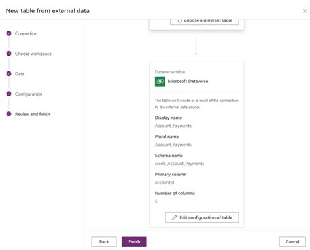310x250 pixels.
Task: Click the Microsoft Dataverse title text
Action: click(188, 81)
